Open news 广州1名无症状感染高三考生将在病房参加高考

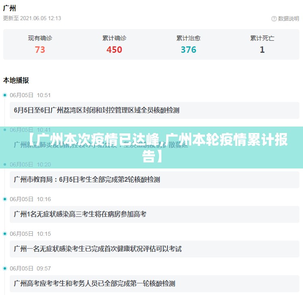coord(155,214)
